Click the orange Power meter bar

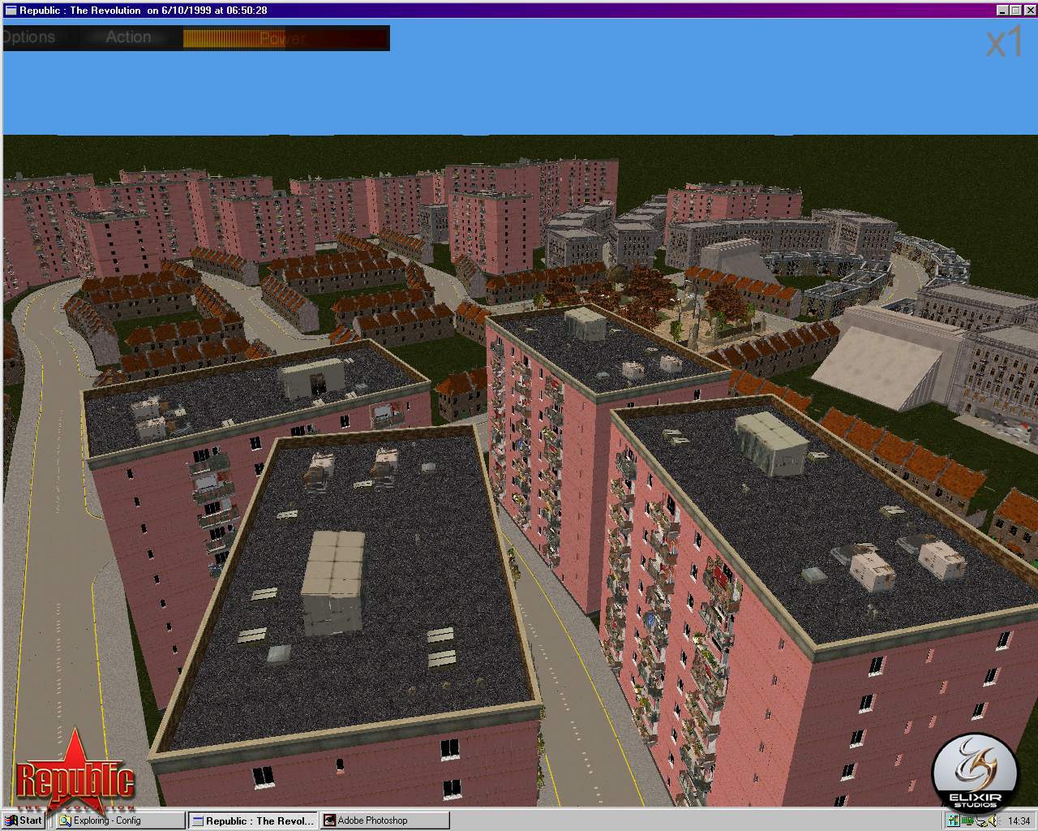pos(283,38)
